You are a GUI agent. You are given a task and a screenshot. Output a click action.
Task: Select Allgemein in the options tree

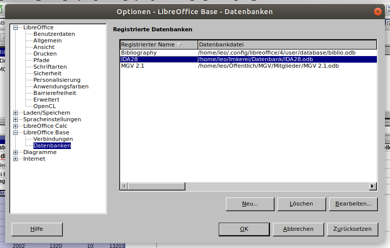48,40
